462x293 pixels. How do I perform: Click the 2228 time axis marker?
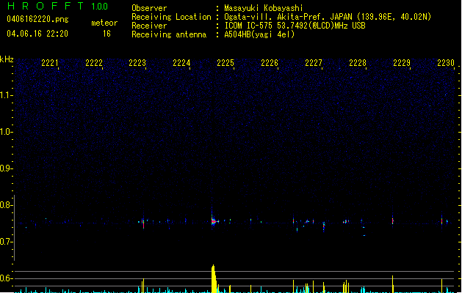(358, 63)
